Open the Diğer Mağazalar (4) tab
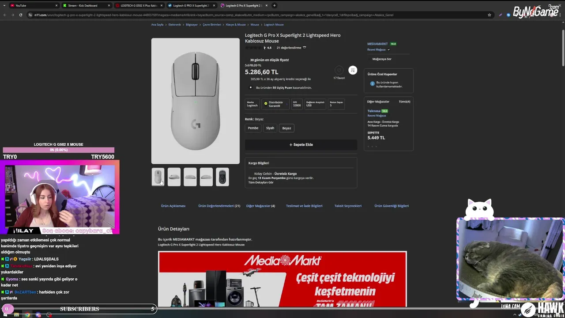The width and height of the screenshot is (565, 318). coord(260,206)
